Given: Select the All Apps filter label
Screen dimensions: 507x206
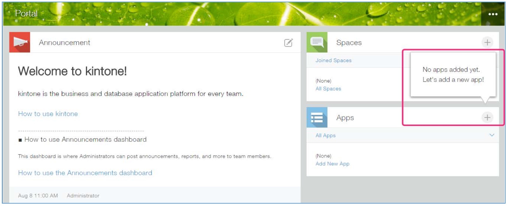Looking at the screenshot, I should tap(325, 135).
